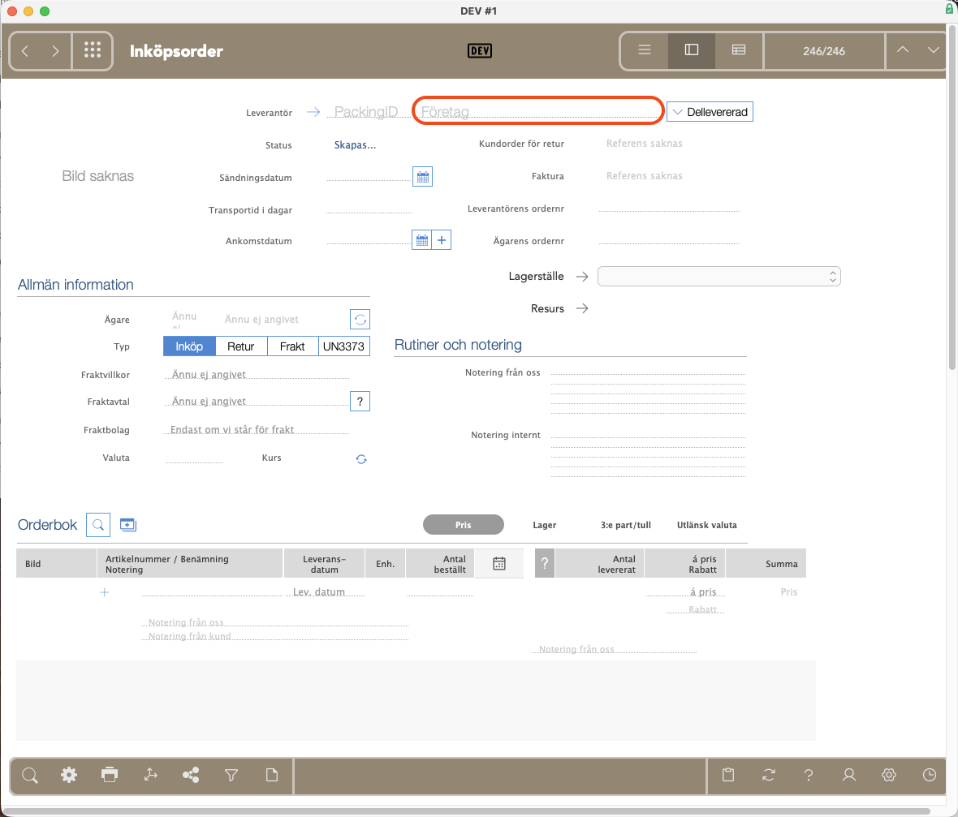Image resolution: width=958 pixels, height=817 pixels.
Task: Open the module grid menu
Action: (93, 50)
